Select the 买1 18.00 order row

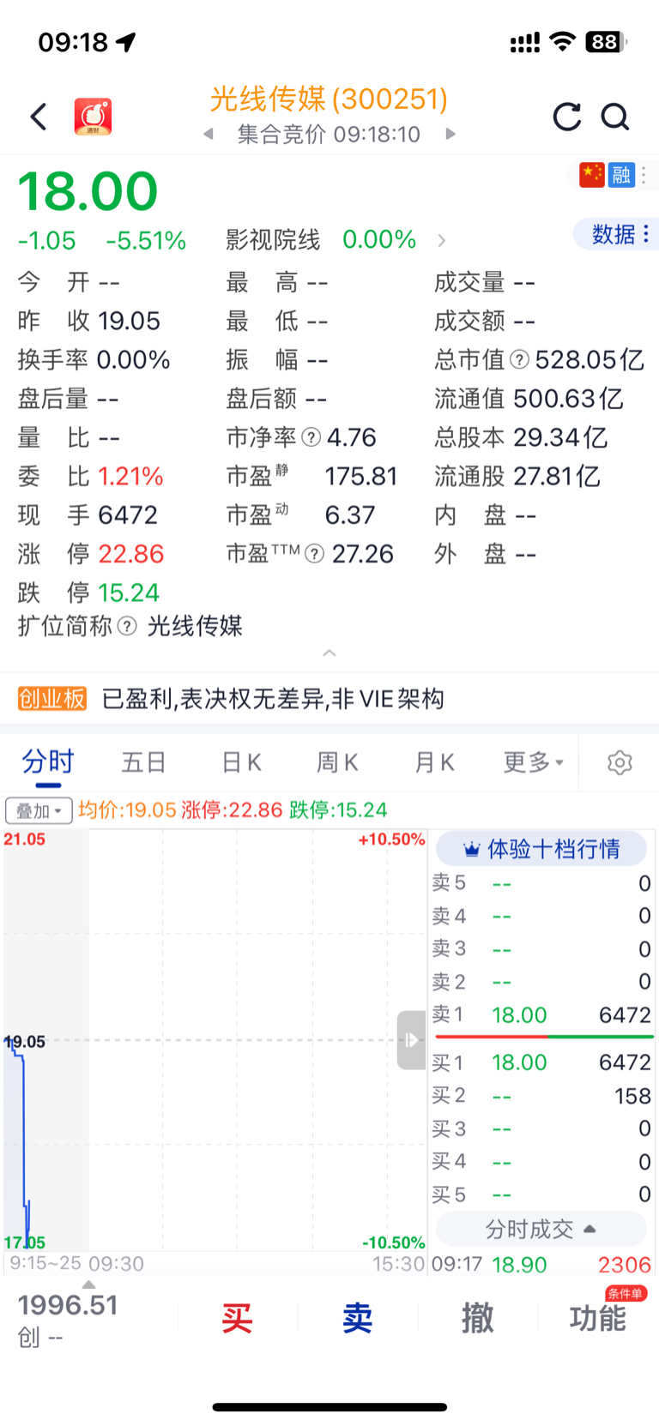pyautogui.click(x=541, y=1062)
